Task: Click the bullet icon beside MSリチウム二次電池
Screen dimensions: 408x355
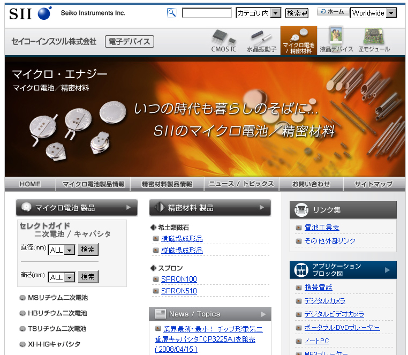Action: coord(22,298)
